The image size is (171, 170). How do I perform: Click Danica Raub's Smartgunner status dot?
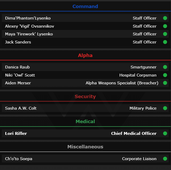(x=165, y=67)
